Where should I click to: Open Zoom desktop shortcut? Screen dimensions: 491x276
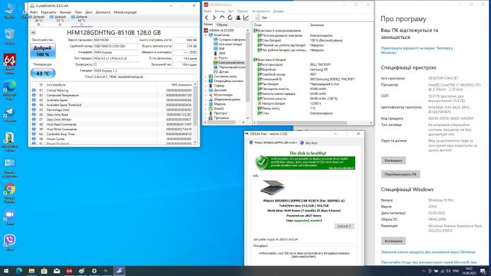tap(10, 217)
